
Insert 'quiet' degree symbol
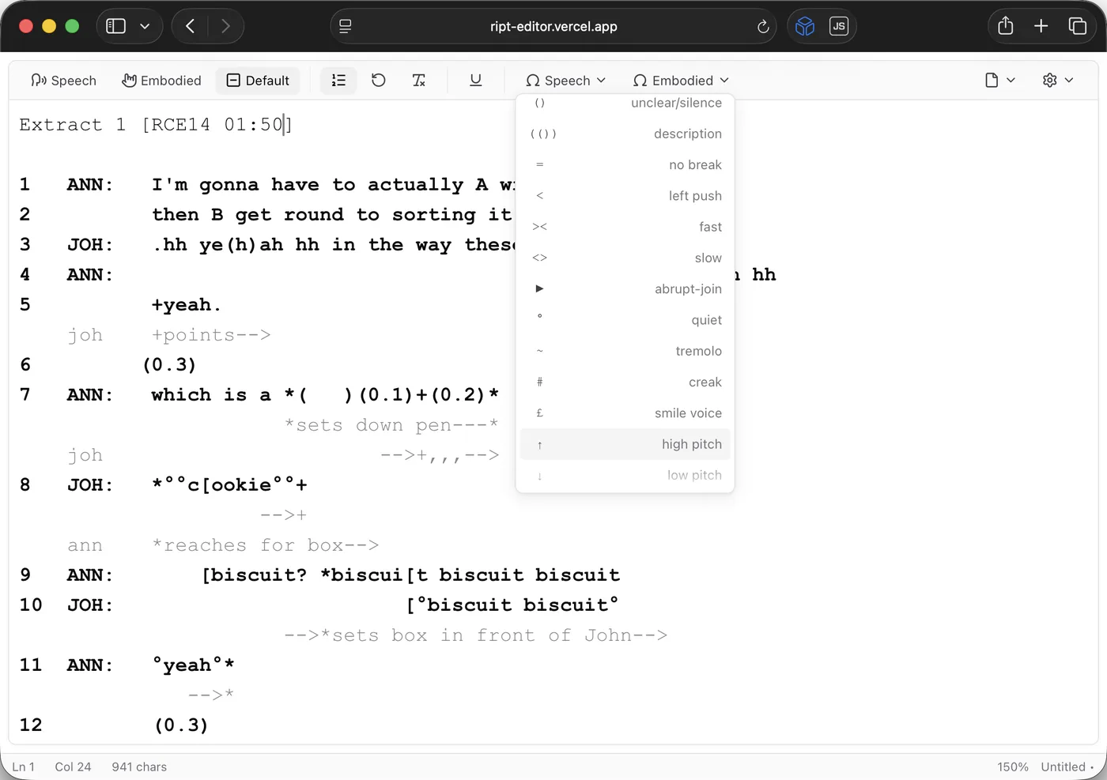click(625, 320)
